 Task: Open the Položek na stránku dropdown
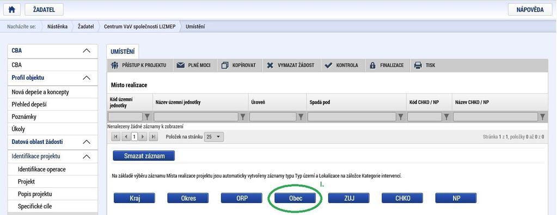[214, 136]
